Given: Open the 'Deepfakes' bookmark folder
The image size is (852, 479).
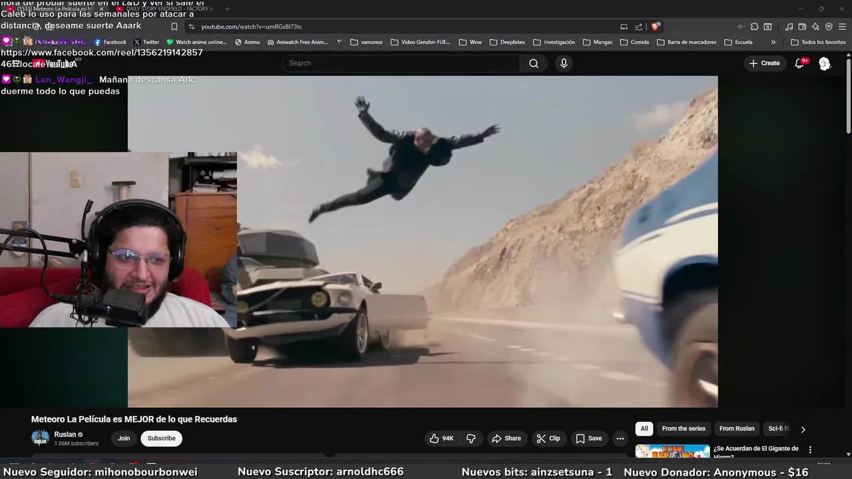Looking at the screenshot, I should click(507, 42).
